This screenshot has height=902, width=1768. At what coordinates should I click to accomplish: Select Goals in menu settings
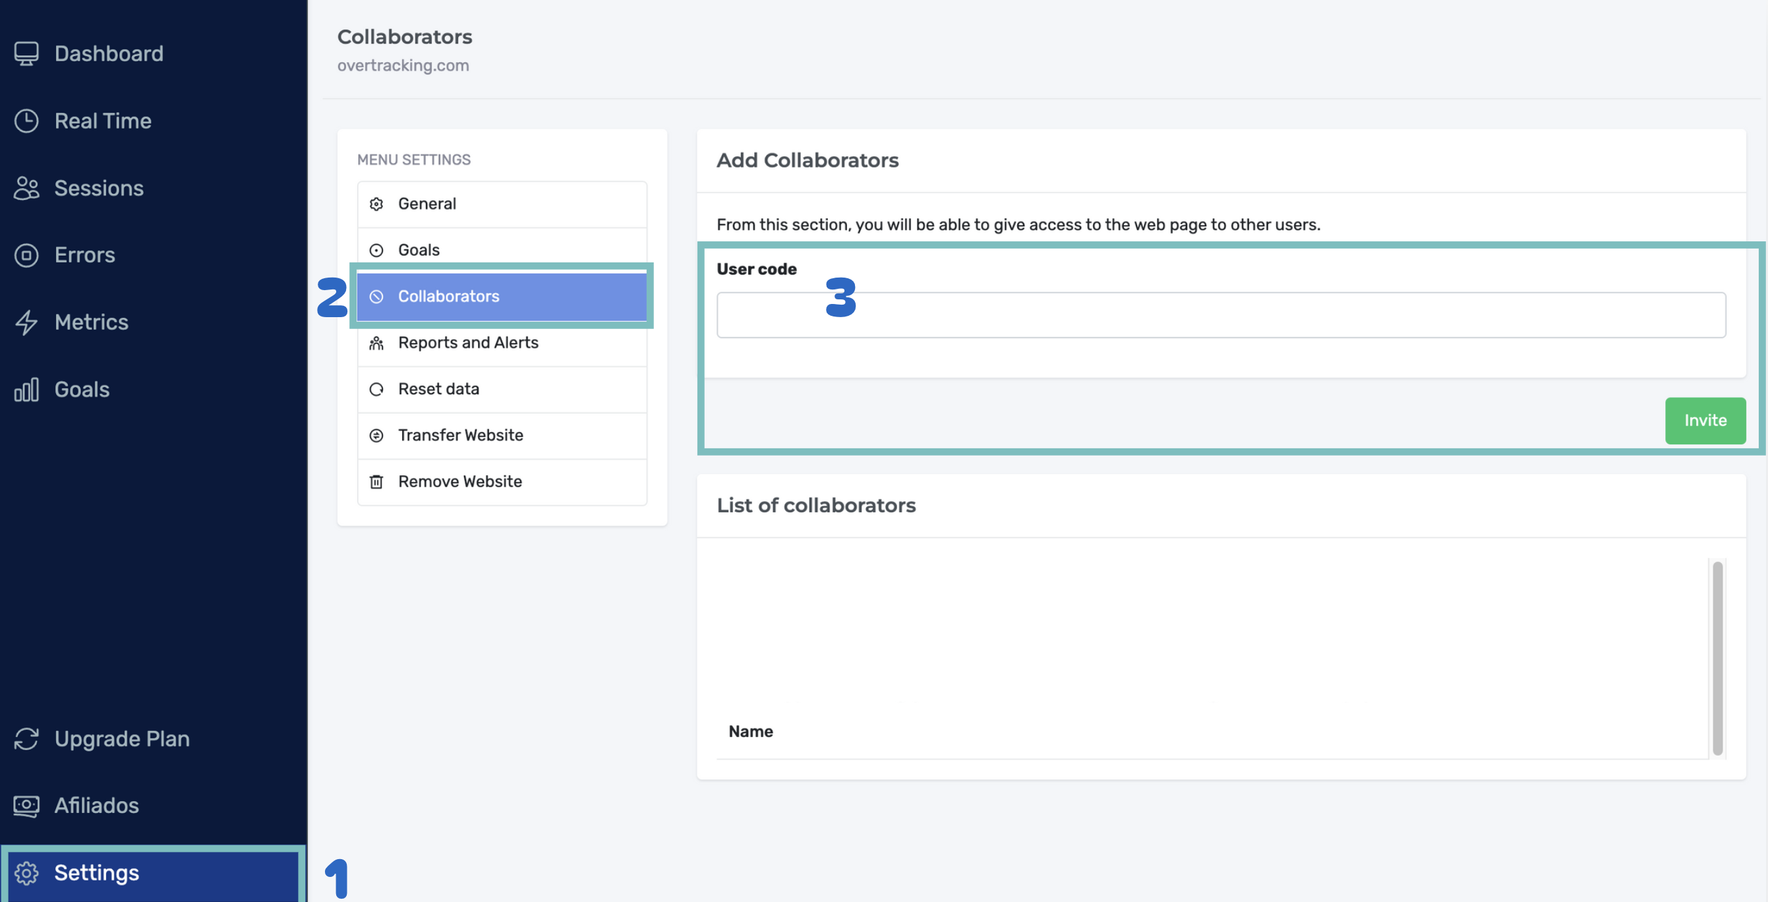pyautogui.click(x=502, y=251)
